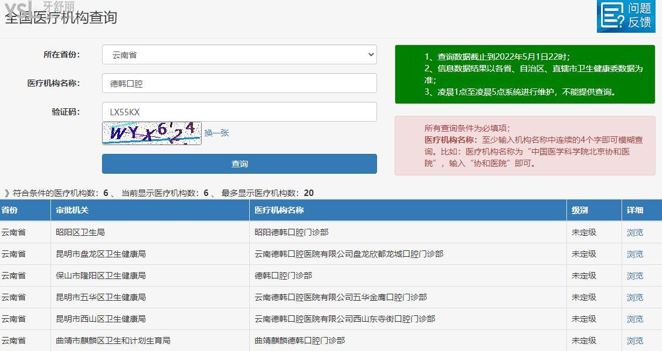This screenshot has height=351, width=662.
Task: Click the 验证码 input field
Action: [239, 112]
